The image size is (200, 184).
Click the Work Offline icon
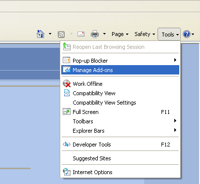(x=67, y=83)
